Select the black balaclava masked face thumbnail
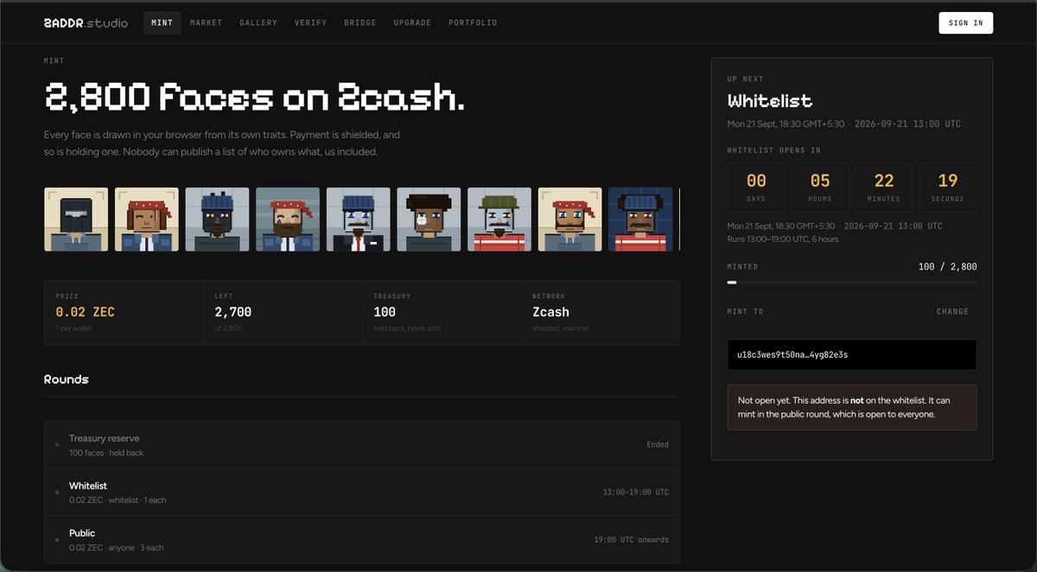The image size is (1037, 572). pyautogui.click(x=76, y=219)
